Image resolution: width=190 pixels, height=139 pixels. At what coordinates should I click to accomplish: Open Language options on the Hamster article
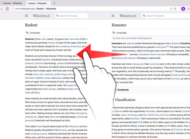(x=119, y=33)
